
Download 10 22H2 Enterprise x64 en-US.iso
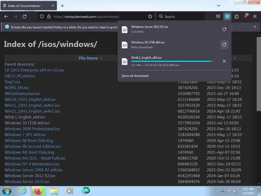point(34,70)
